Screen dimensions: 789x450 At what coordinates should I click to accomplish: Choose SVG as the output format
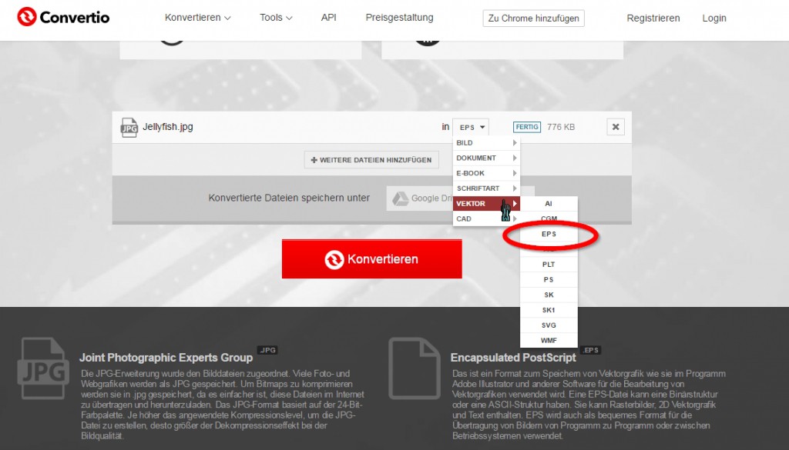[x=549, y=325]
